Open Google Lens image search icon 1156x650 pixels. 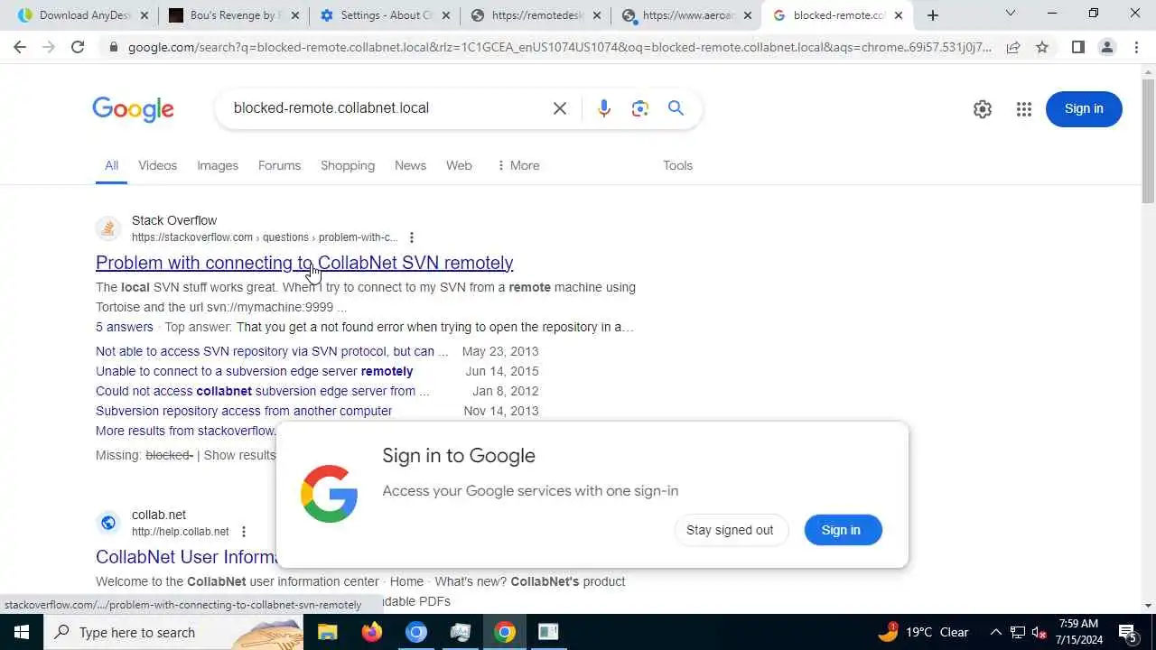pyautogui.click(x=640, y=108)
